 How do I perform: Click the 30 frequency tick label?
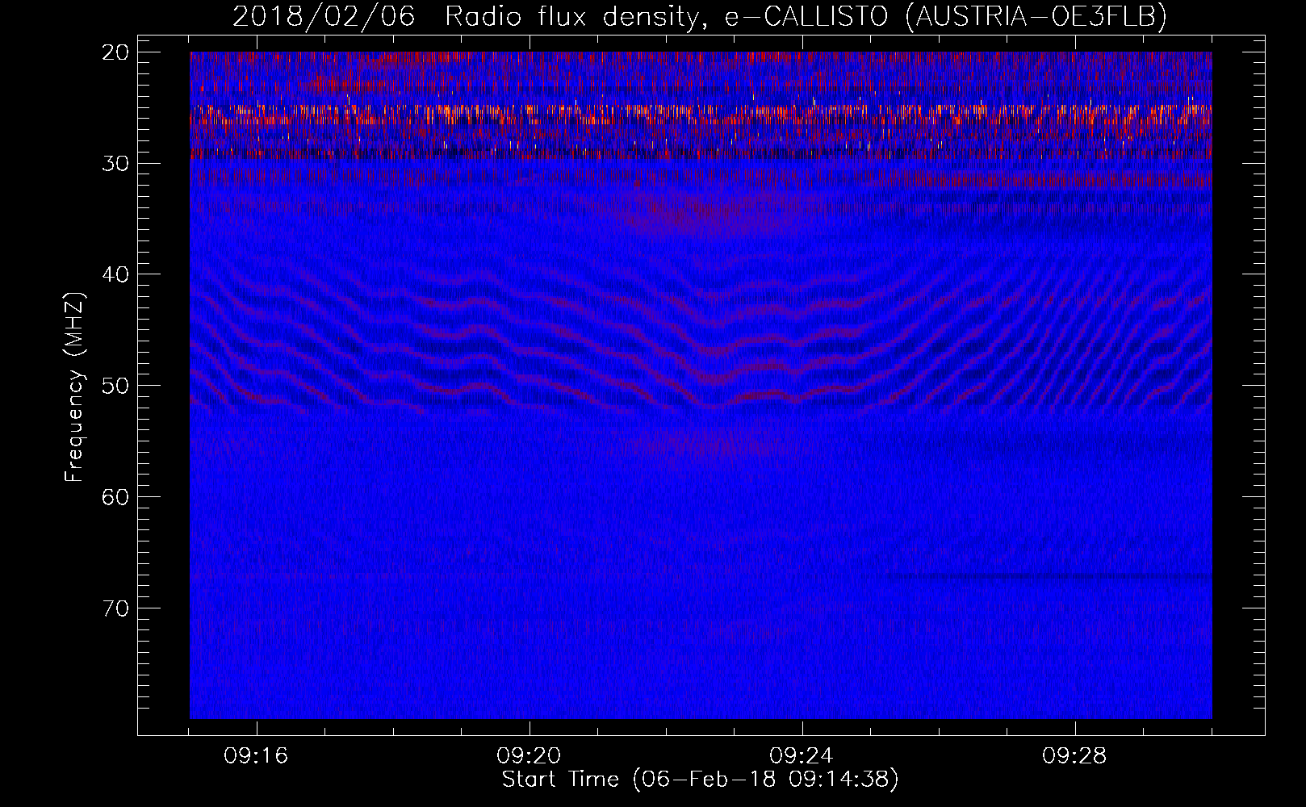115,163
